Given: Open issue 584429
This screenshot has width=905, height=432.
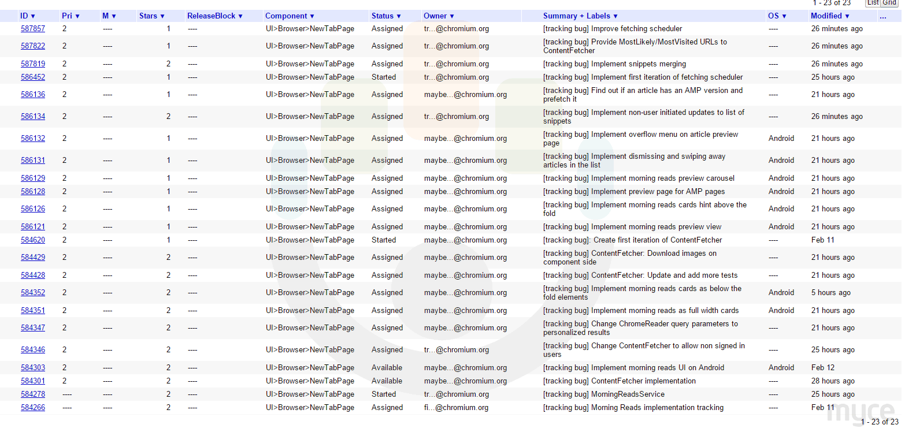Looking at the screenshot, I should point(33,258).
